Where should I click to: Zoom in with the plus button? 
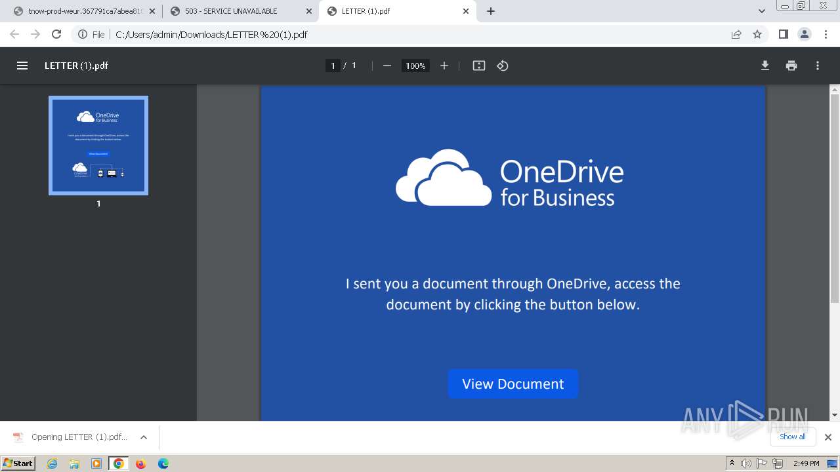coord(444,66)
